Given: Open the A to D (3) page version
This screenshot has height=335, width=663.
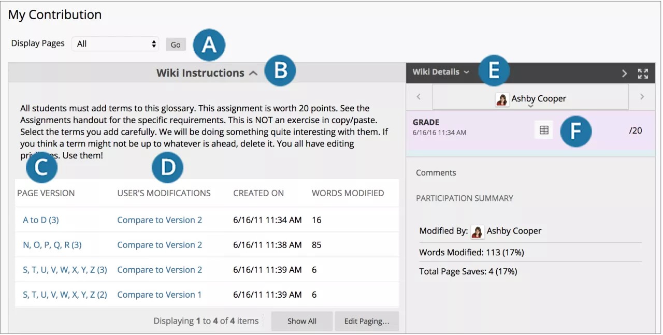Looking at the screenshot, I should (41, 220).
